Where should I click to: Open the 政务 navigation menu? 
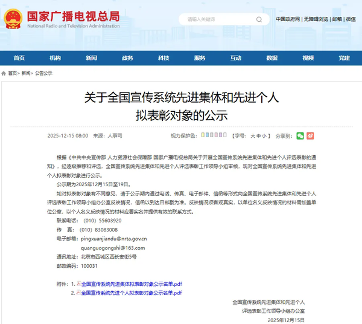tap(127, 58)
